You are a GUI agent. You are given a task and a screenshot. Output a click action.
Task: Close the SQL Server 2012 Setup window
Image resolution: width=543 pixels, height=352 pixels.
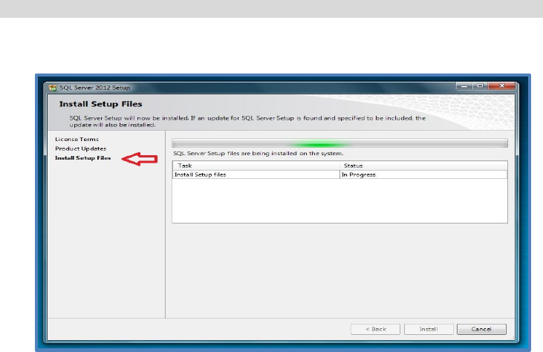[x=502, y=86]
